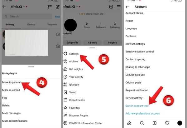The height and width of the screenshot is (128, 187).
Task: Grab the drag handle of the chat options sheet
Action: (31, 67)
